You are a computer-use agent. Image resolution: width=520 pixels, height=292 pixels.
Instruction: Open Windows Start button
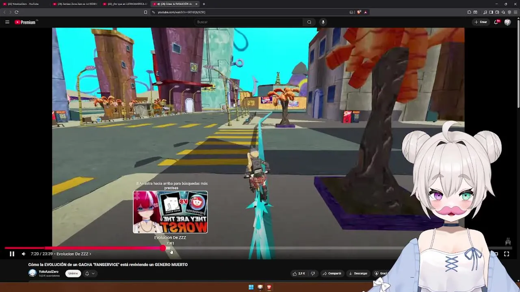click(x=251, y=288)
